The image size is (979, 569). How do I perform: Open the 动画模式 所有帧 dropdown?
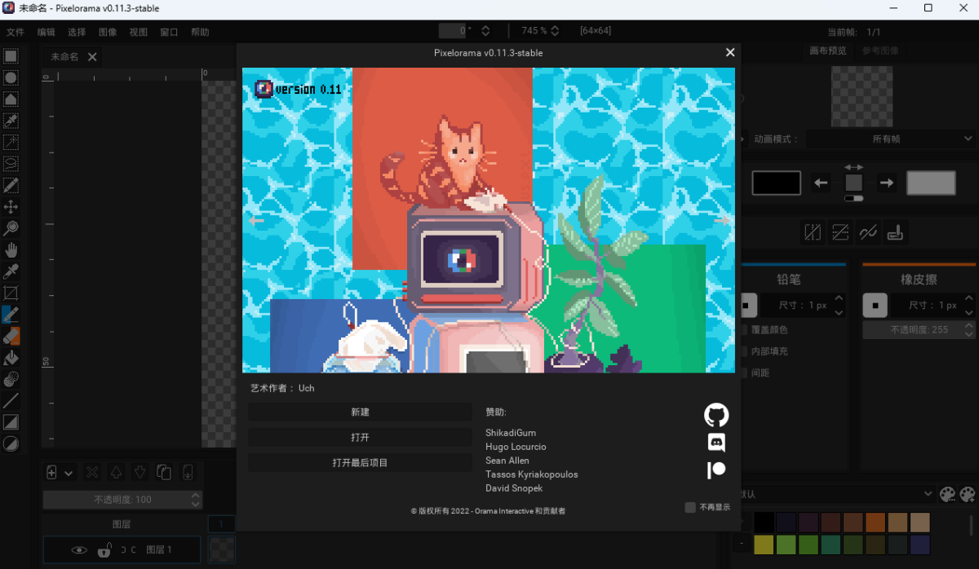889,139
